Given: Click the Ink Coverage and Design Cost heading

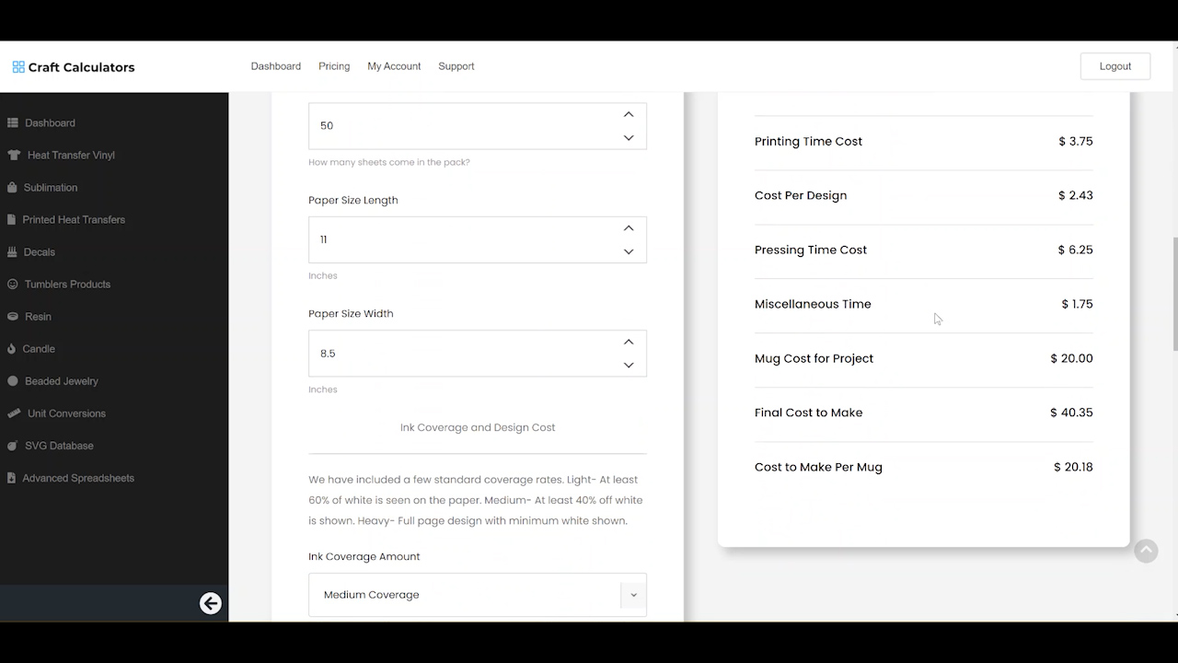Looking at the screenshot, I should pos(478,427).
